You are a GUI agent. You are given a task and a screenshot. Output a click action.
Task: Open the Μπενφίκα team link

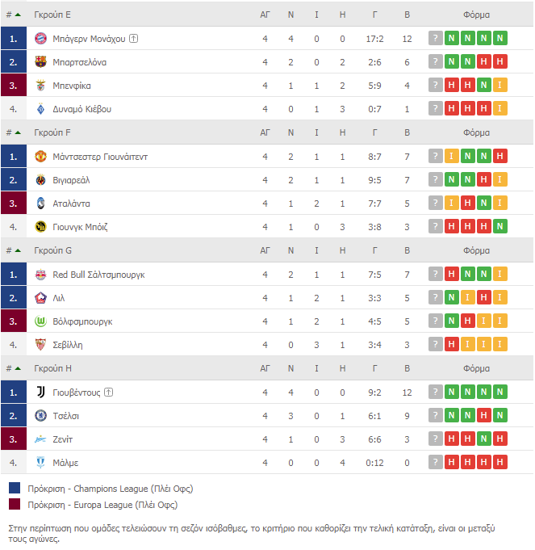click(72, 86)
